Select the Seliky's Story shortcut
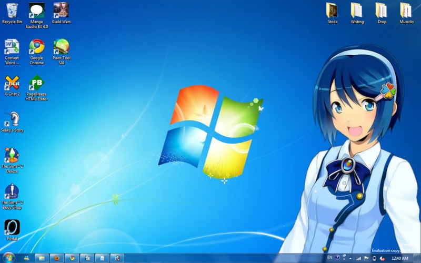 (x=12, y=122)
